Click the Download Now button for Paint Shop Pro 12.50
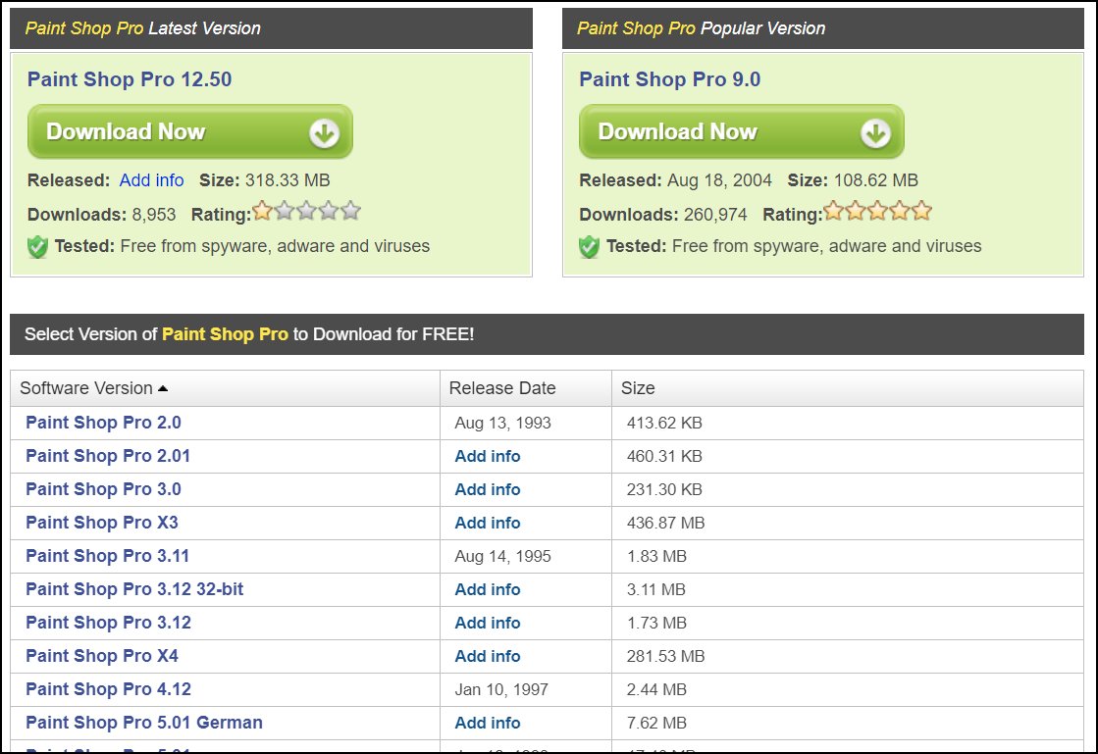Viewport: 1098px width, 754px height. point(189,131)
